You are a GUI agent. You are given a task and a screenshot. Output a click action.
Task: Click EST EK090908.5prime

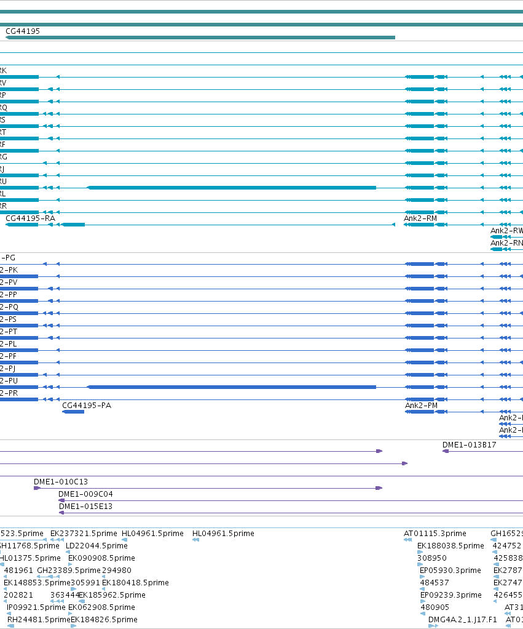point(102,558)
